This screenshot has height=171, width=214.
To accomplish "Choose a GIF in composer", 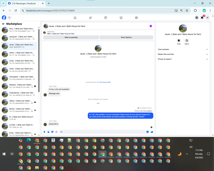I will tap(56, 132).
